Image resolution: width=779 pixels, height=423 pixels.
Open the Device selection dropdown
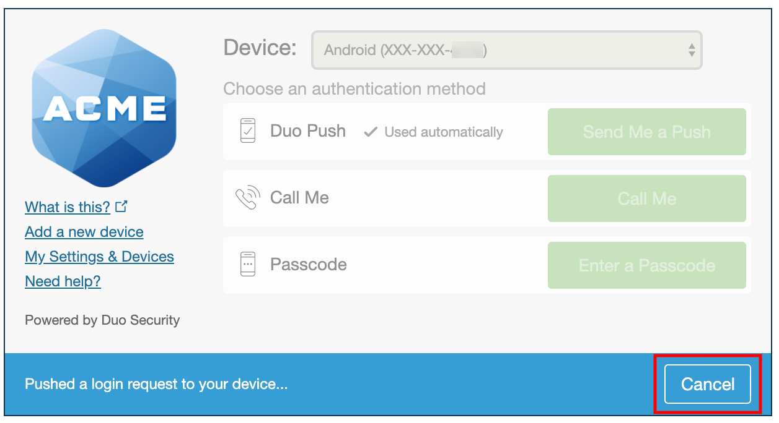point(506,50)
